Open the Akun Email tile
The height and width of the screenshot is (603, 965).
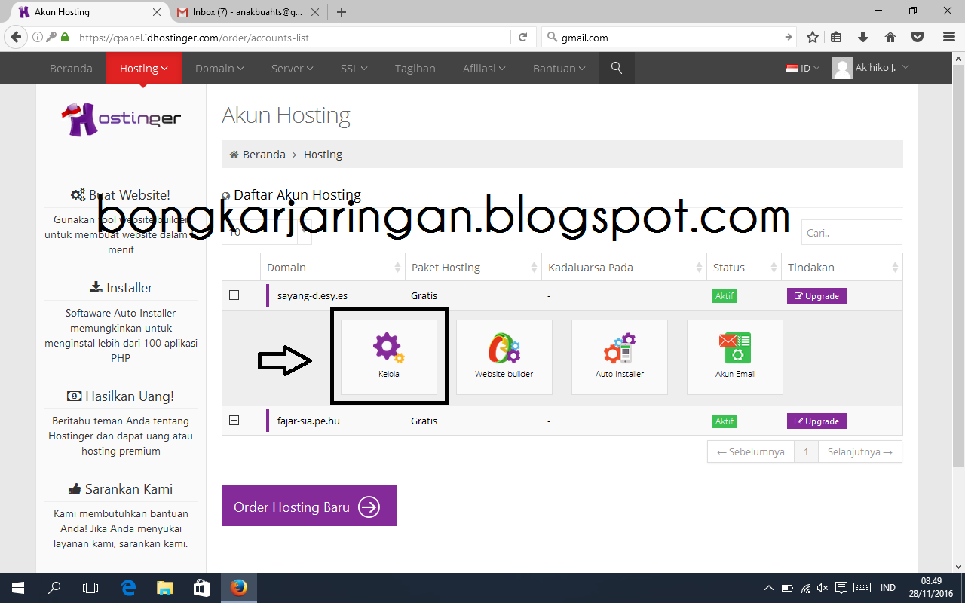click(735, 357)
